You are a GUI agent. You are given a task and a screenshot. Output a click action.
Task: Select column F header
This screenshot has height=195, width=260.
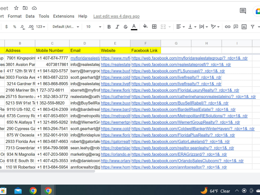(145, 43)
